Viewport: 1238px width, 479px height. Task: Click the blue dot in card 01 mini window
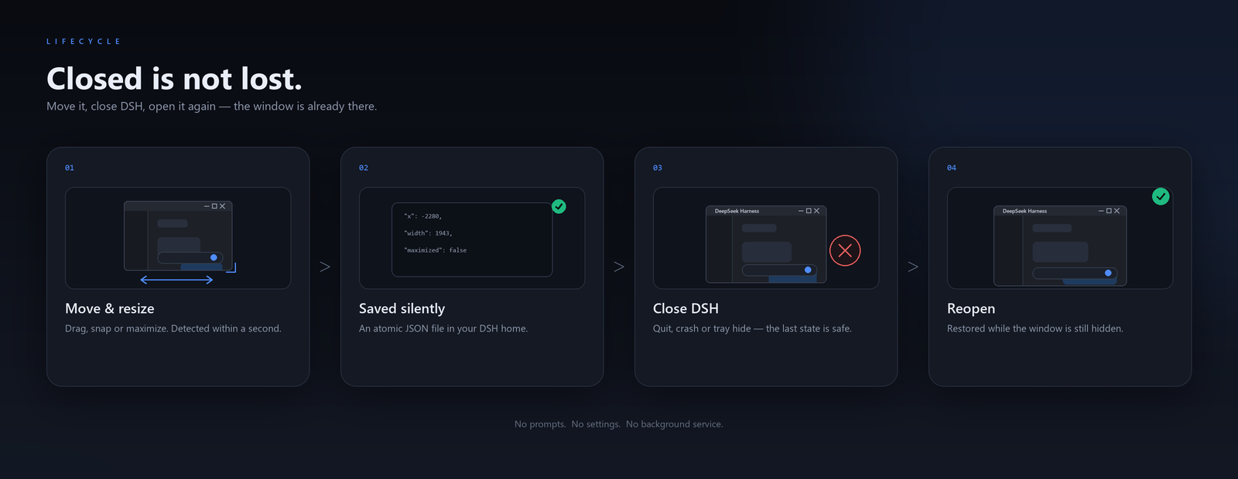214,257
